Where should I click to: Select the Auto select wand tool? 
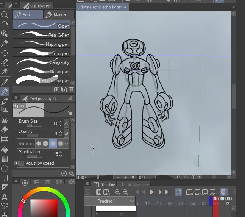(x=5, y=71)
